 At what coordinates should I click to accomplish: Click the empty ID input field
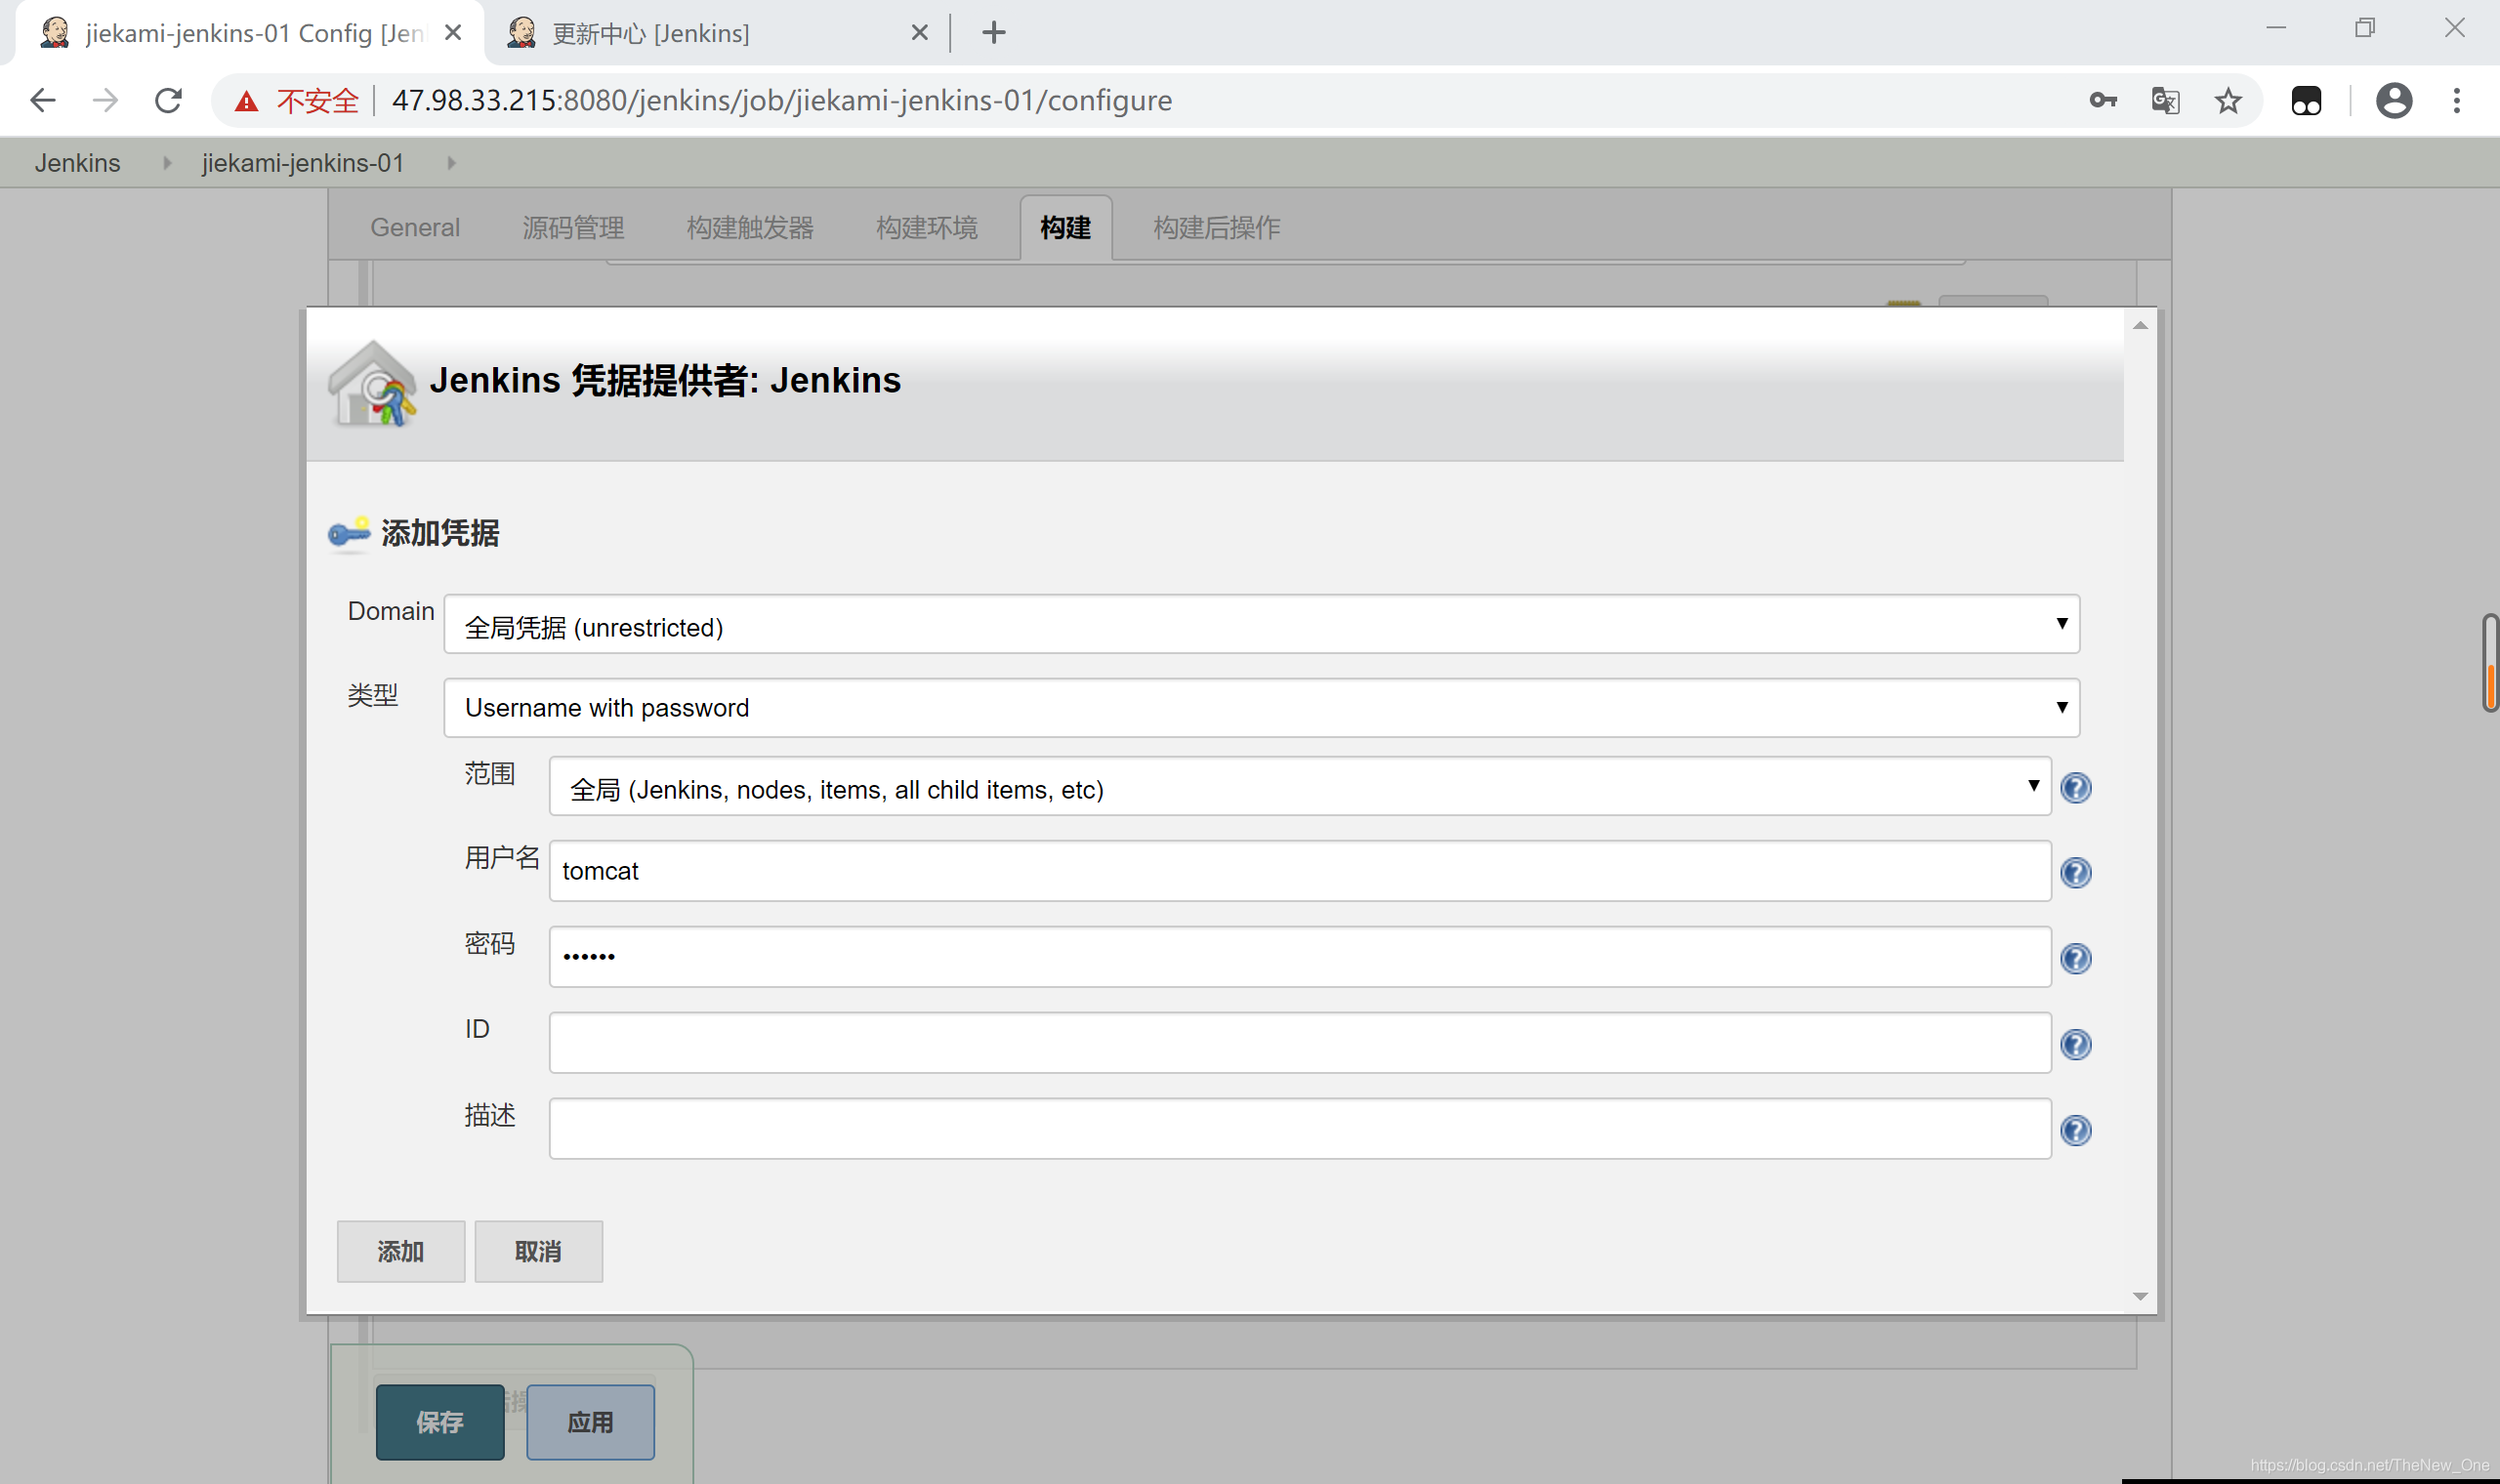click(x=1300, y=1043)
